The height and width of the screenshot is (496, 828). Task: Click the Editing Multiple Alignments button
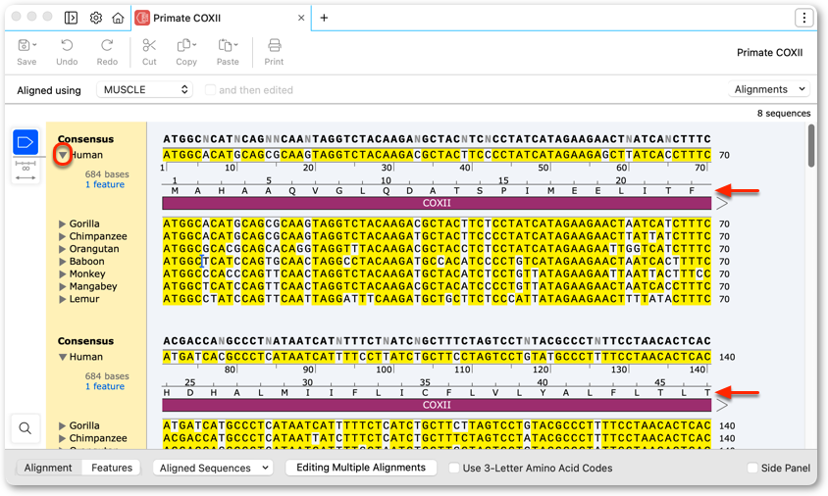pos(361,468)
